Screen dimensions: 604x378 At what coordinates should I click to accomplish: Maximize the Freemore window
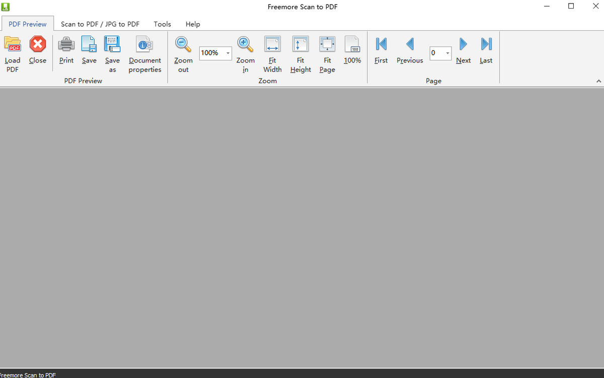coord(571,7)
